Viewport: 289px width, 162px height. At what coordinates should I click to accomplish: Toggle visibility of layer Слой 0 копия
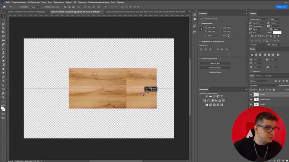[251, 99]
